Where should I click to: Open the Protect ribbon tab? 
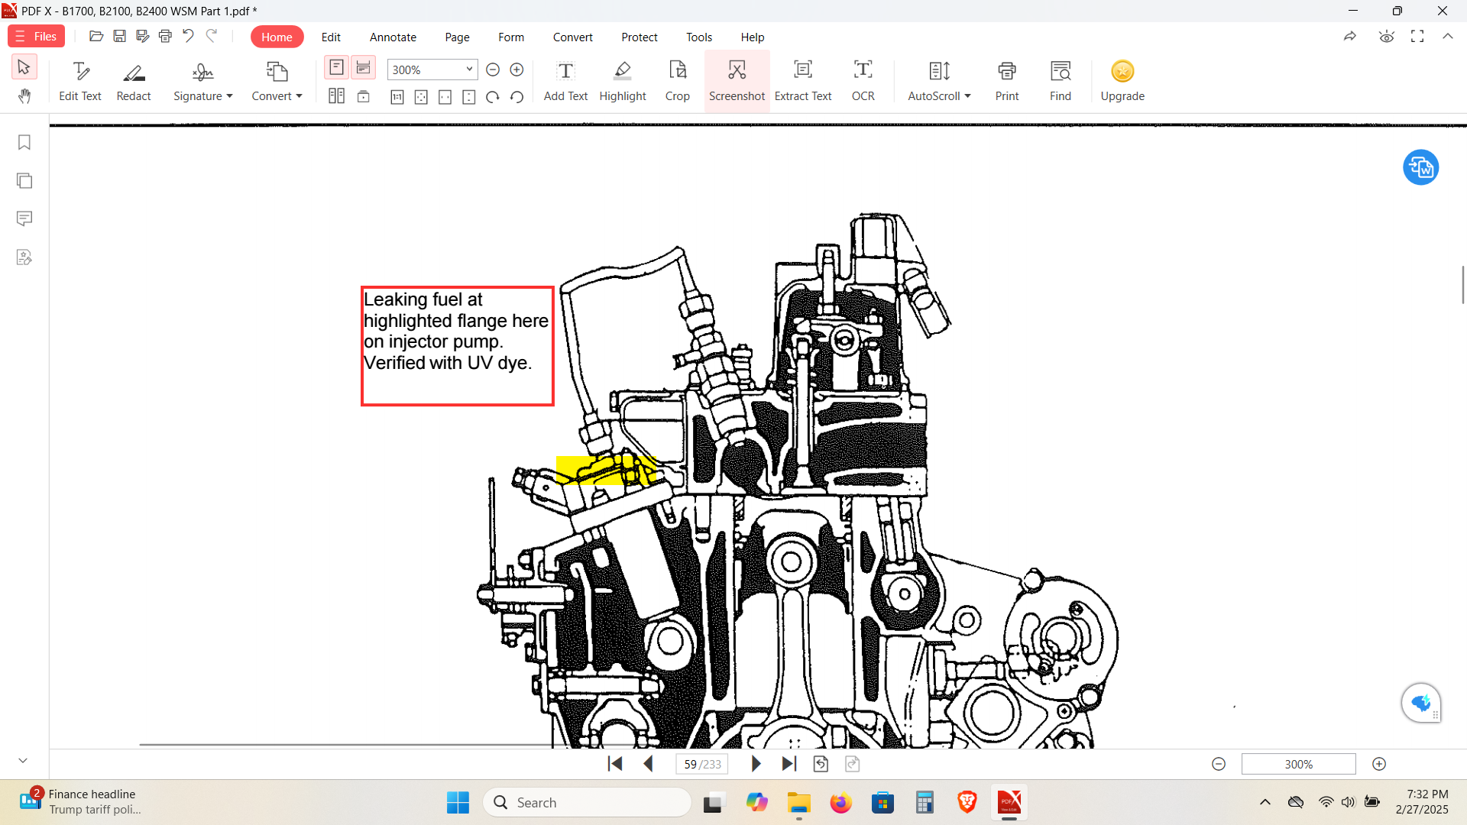pyautogui.click(x=640, y=37)
